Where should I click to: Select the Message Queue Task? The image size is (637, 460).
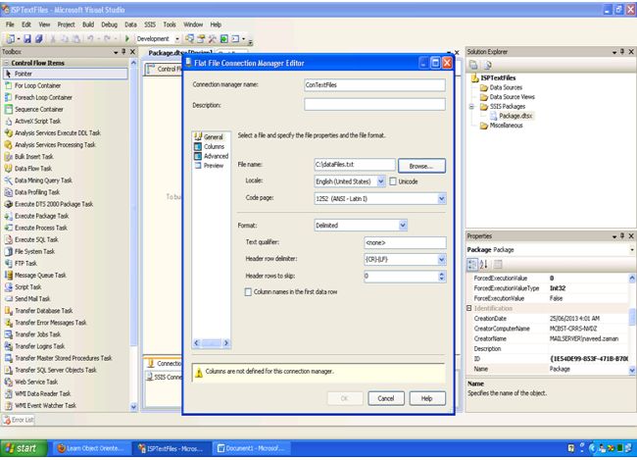pyautogui.click(x=40, y=275)
